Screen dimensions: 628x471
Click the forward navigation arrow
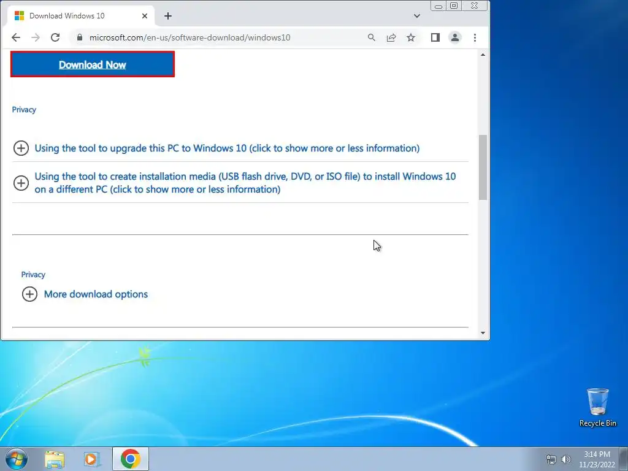[x=36, y=37]
